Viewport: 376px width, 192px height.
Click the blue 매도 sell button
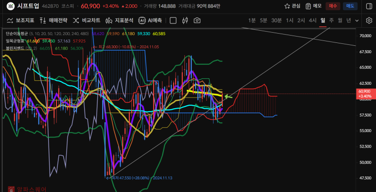pos(350,6)
